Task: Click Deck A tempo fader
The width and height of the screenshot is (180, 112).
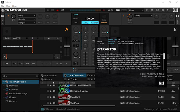Action: pos(67,46)
